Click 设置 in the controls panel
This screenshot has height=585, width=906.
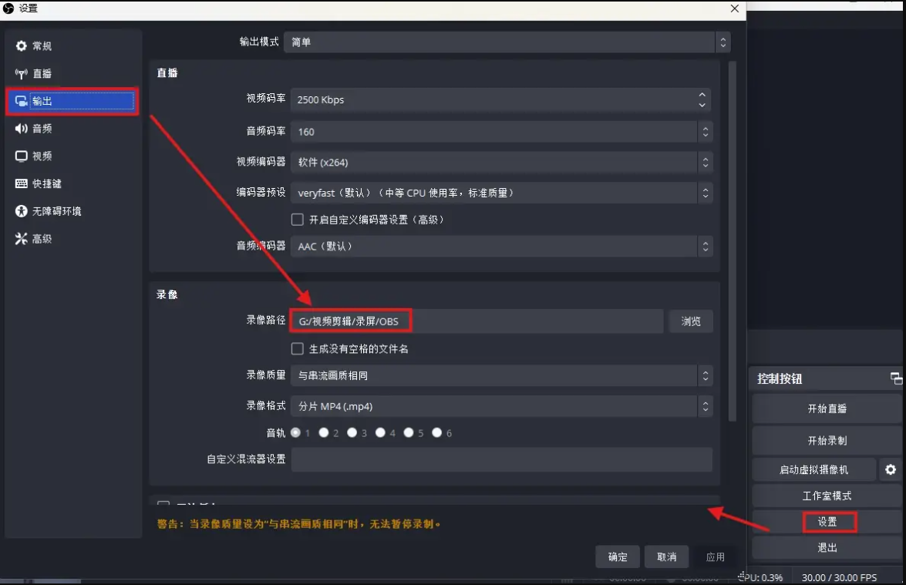[827, 522]
